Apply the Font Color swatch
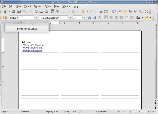The height and width of the screenshot is (114, 158). point(138,18)
